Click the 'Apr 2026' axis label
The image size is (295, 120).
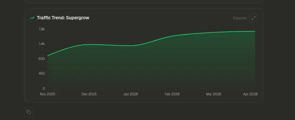(250, 94)
